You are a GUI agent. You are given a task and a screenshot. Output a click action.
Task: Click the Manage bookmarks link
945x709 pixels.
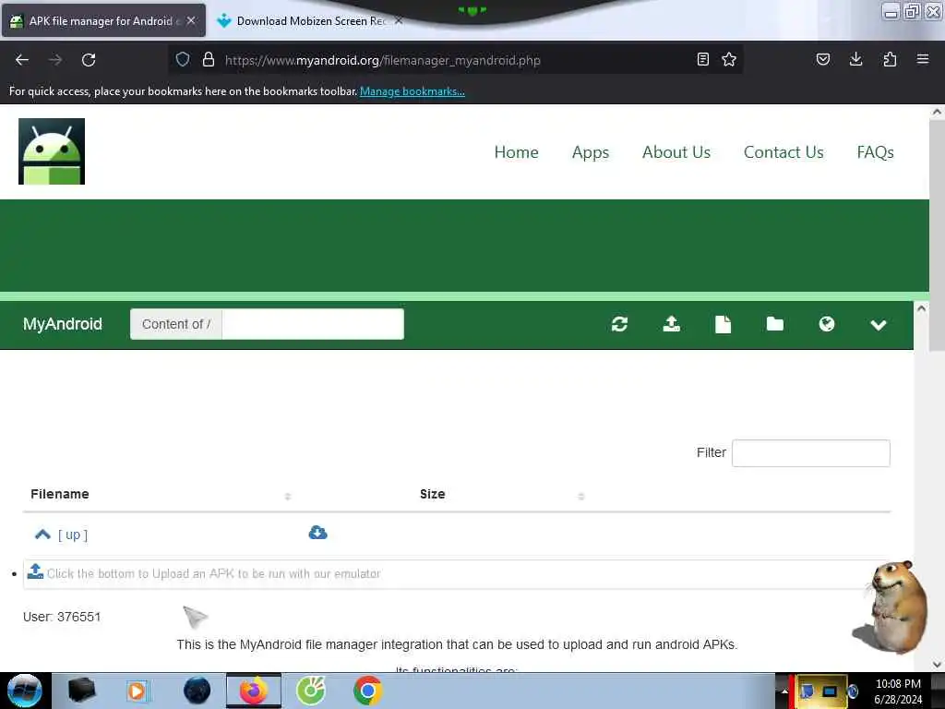(413, 91)
